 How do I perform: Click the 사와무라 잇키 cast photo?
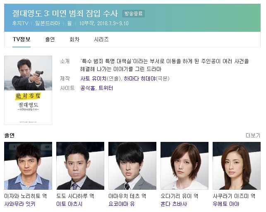tap(28, 166)
